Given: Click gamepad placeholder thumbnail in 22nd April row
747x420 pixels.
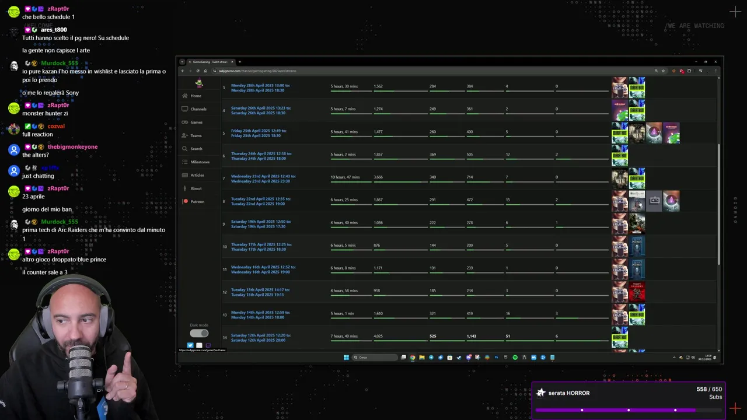Looking at the screenshot, I should tap(654, 201).
